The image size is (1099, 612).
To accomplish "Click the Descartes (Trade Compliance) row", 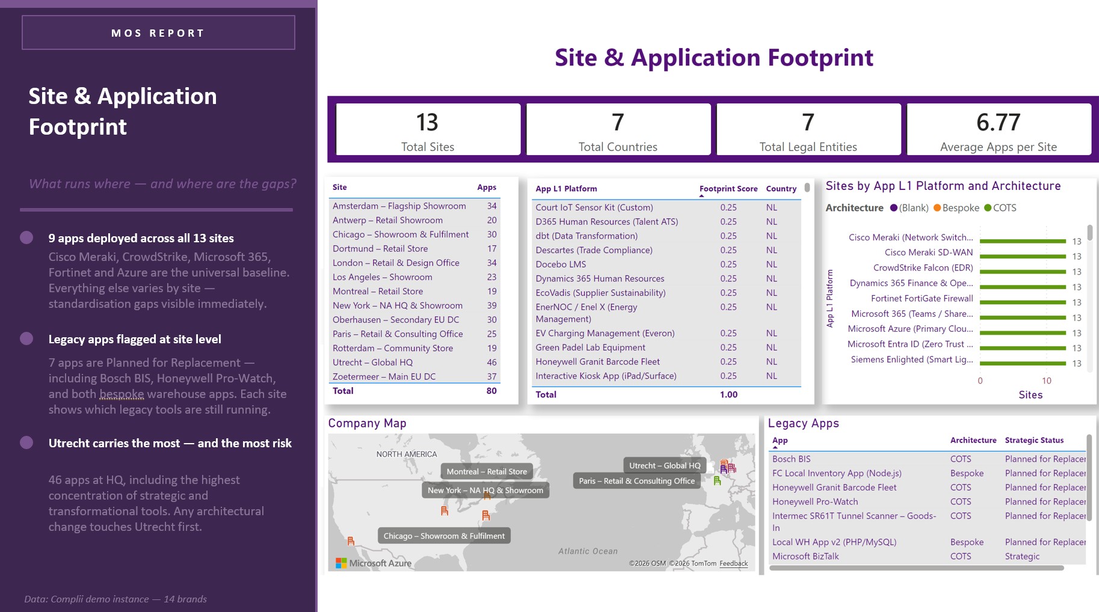I will click(667, 250).
